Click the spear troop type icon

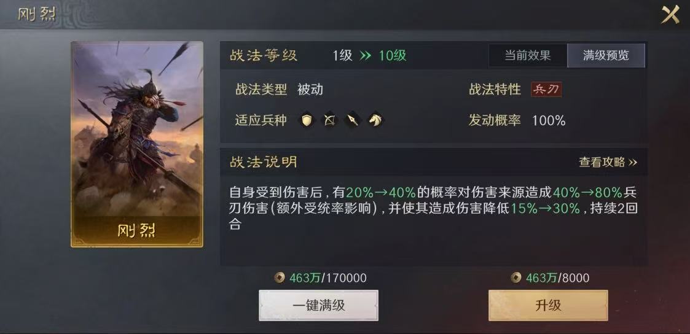(x=353, y=120)
